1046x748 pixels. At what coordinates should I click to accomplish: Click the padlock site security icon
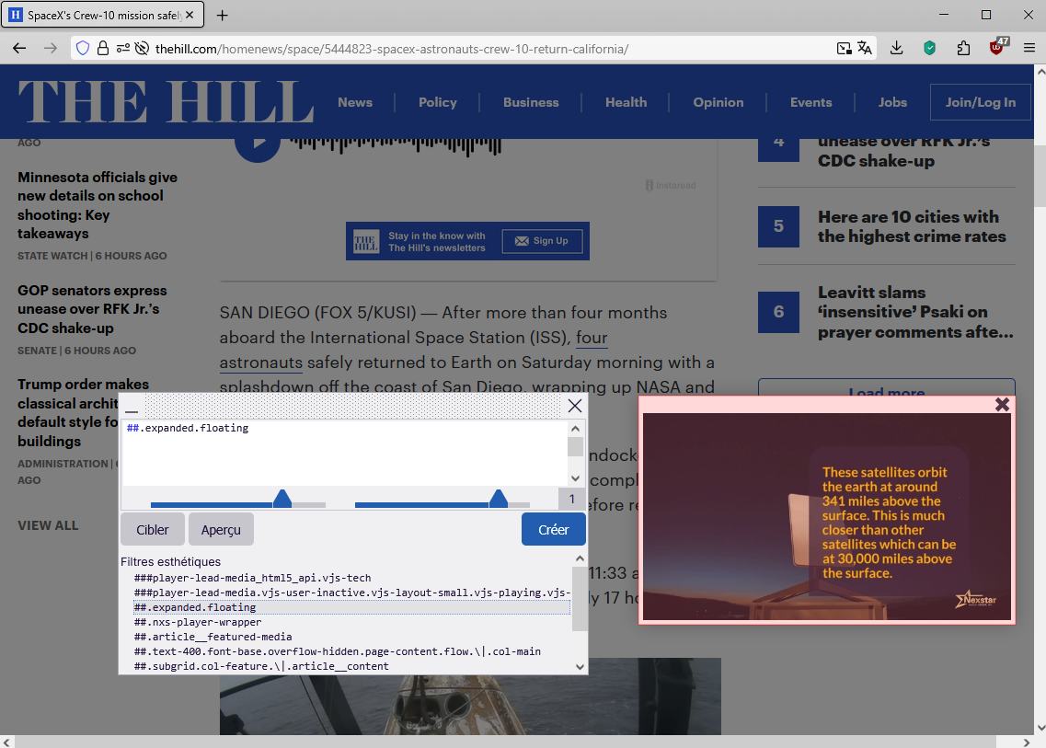[103, 48]
